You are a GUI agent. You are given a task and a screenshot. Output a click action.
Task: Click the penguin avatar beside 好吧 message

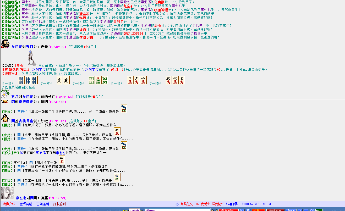5,118
